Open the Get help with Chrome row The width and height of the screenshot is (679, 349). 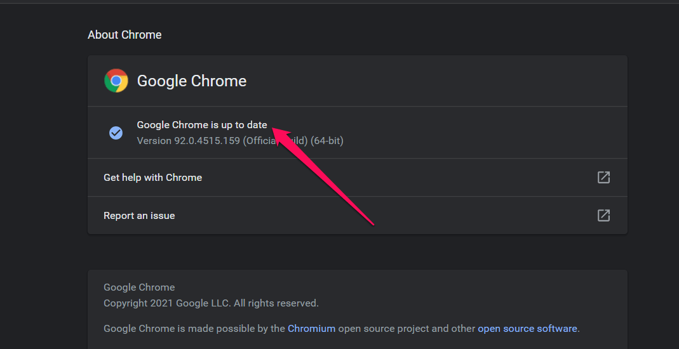click(x=152, y=178)
